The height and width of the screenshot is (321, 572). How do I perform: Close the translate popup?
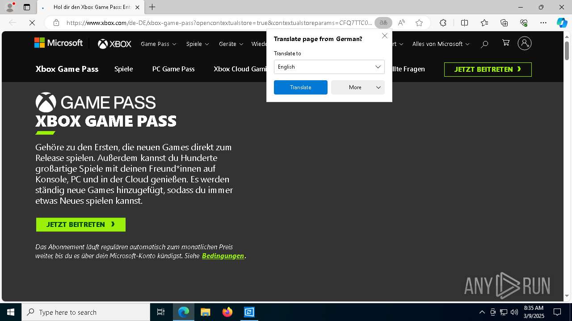click(x=385, y=36)
